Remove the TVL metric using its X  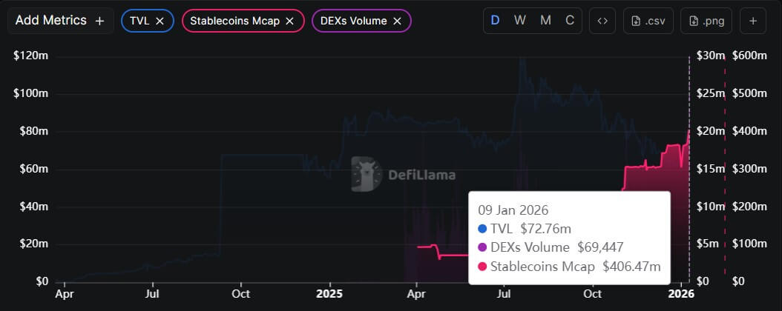[x=160, y=21]
